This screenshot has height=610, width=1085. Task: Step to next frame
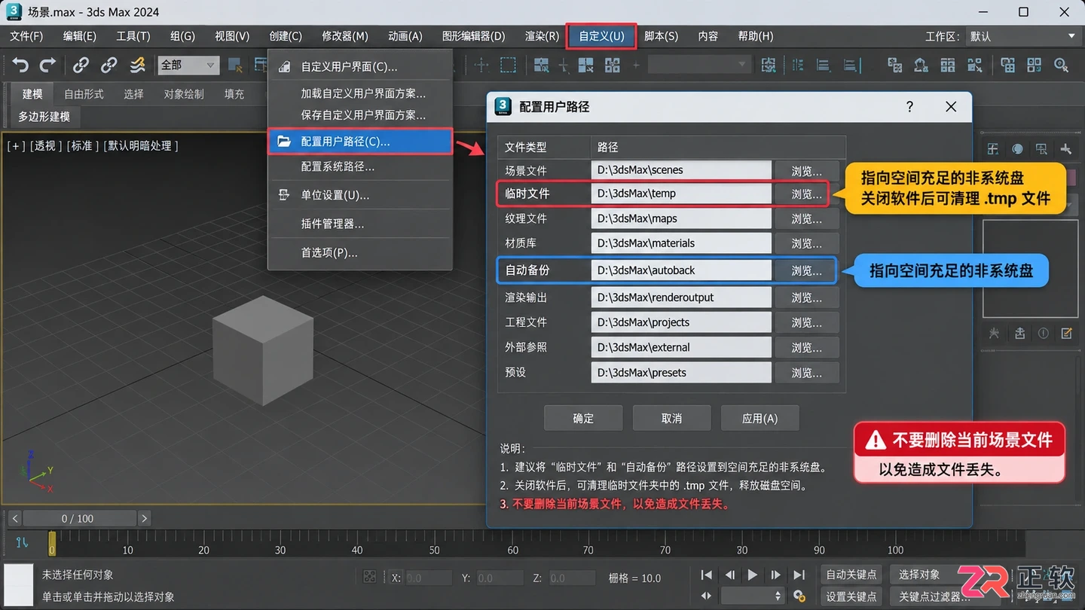pos(775,575)
